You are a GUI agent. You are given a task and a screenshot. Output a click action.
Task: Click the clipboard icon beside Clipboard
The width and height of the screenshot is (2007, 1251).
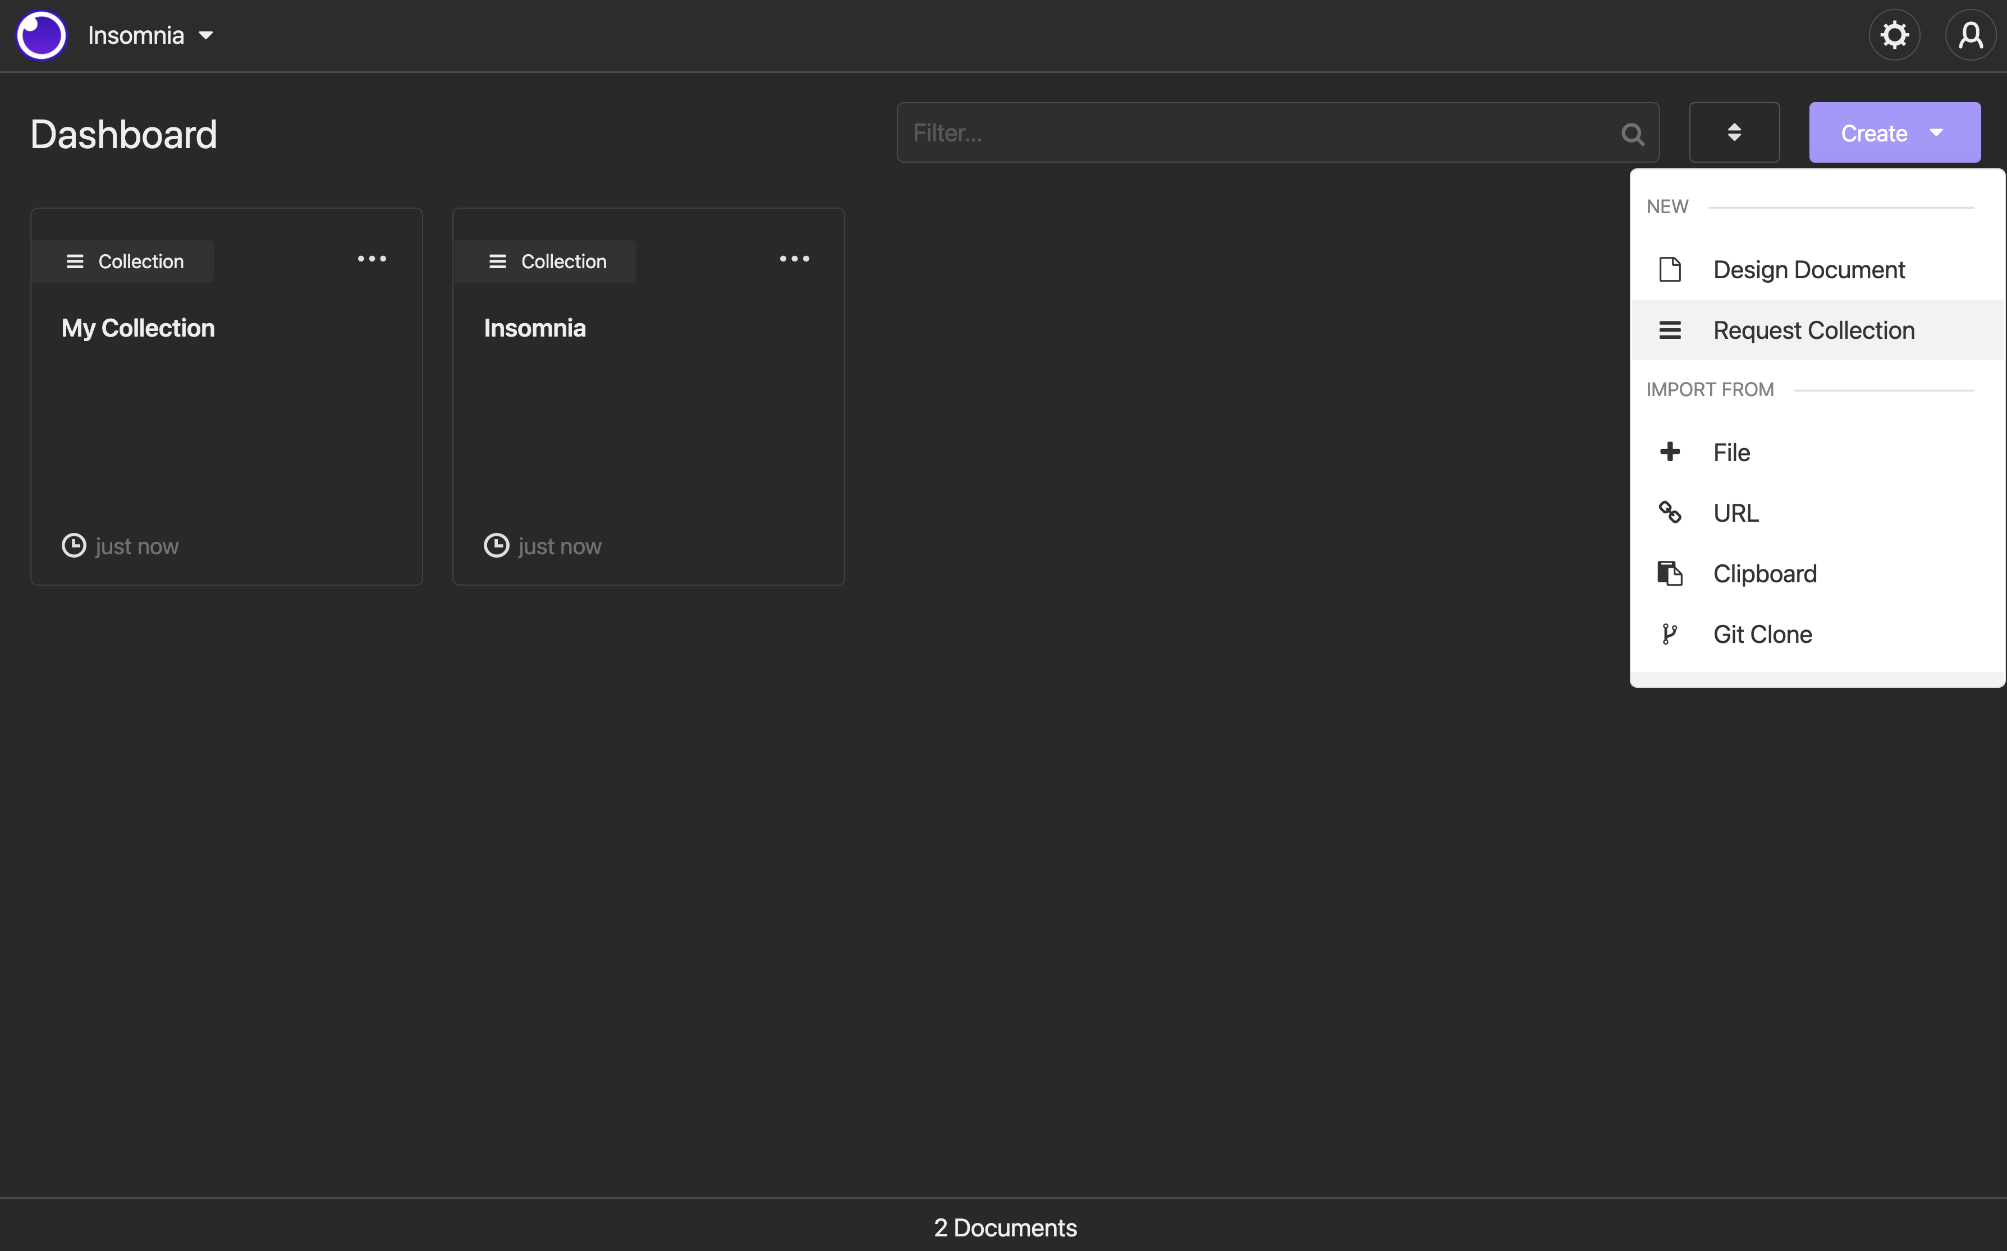1669,573
